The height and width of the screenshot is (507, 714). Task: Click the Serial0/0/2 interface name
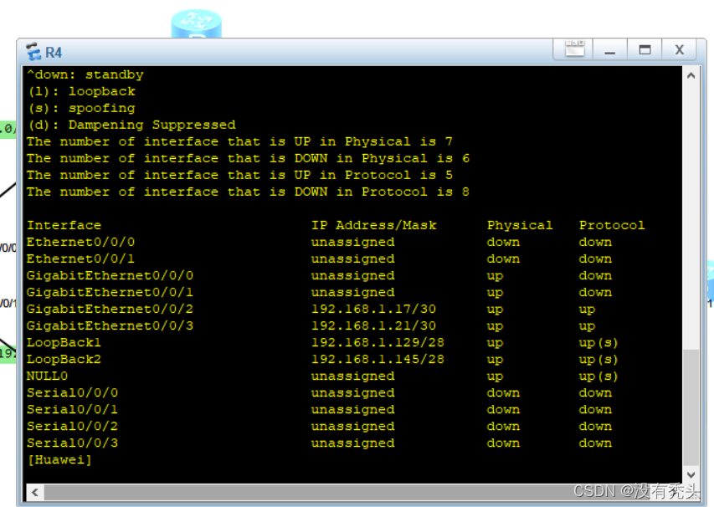[x=72, y=427]
